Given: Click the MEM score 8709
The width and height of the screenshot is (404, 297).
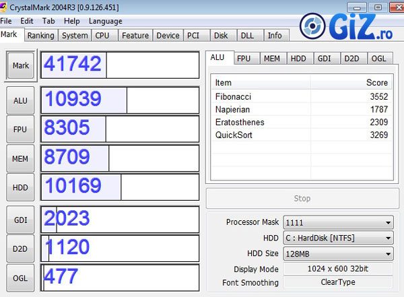Looking at the screenshot, I should (x=67, y=157).
